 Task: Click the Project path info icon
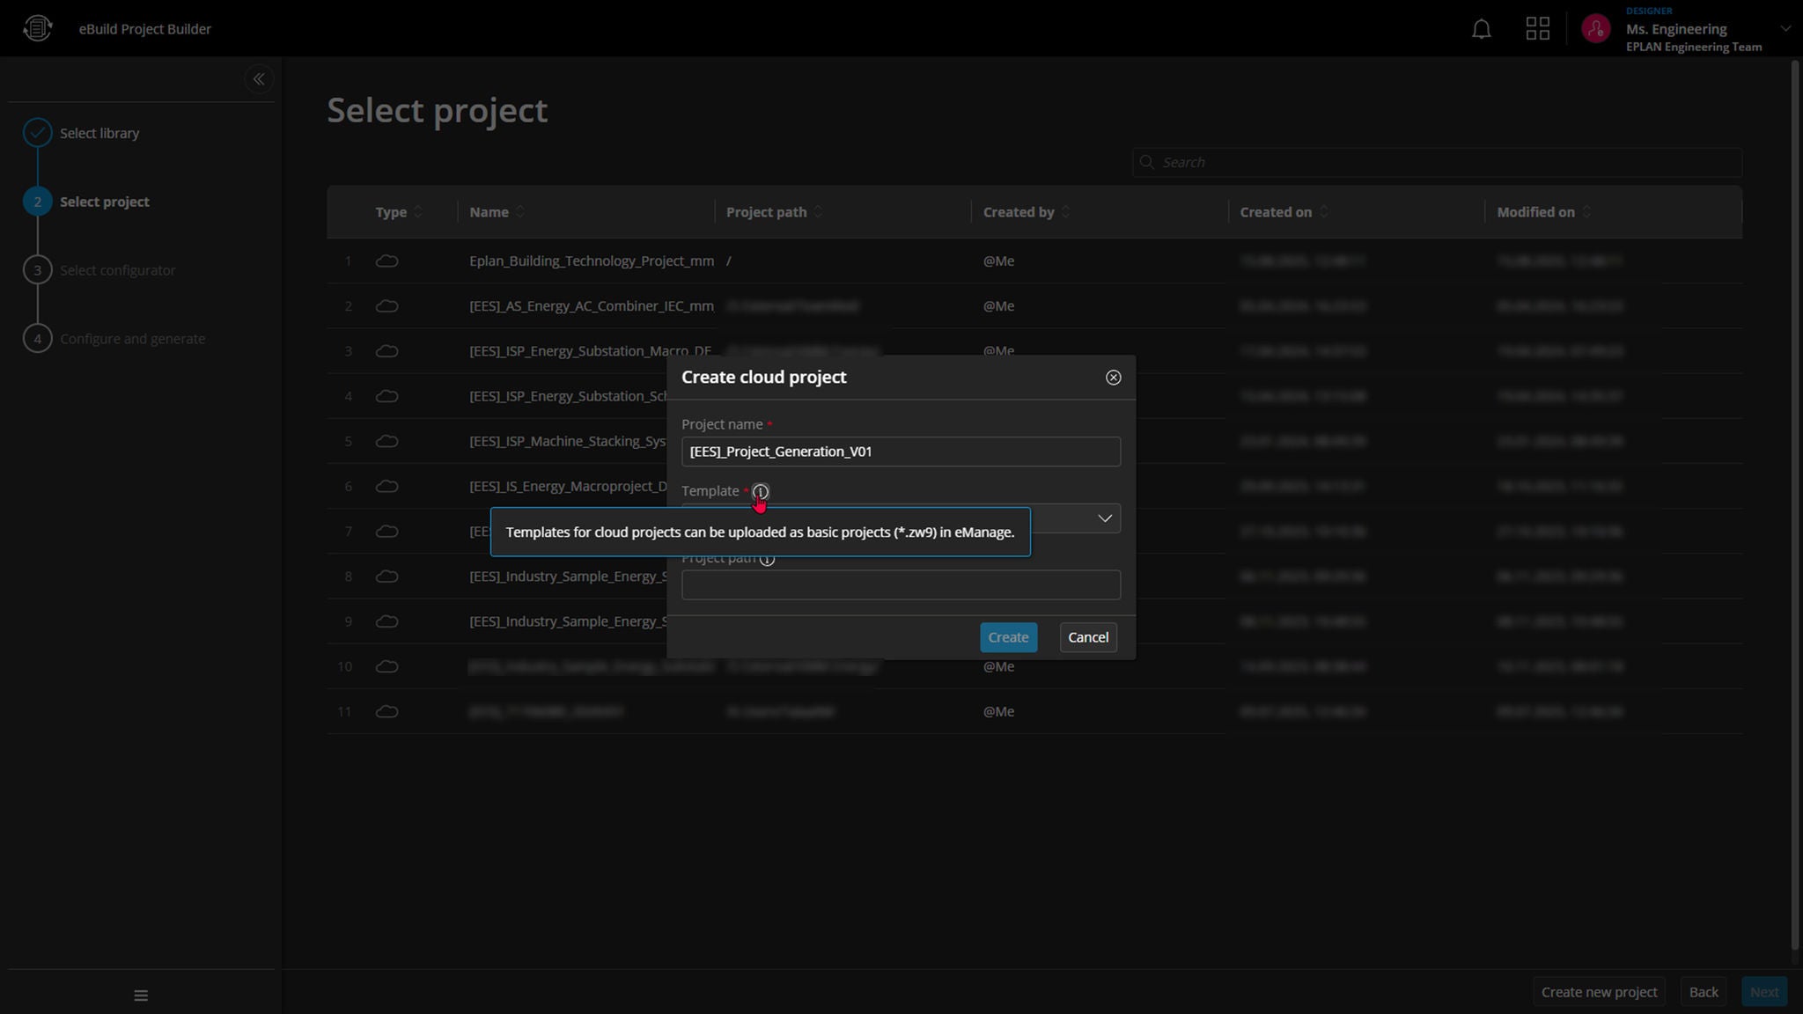[767, 559]
